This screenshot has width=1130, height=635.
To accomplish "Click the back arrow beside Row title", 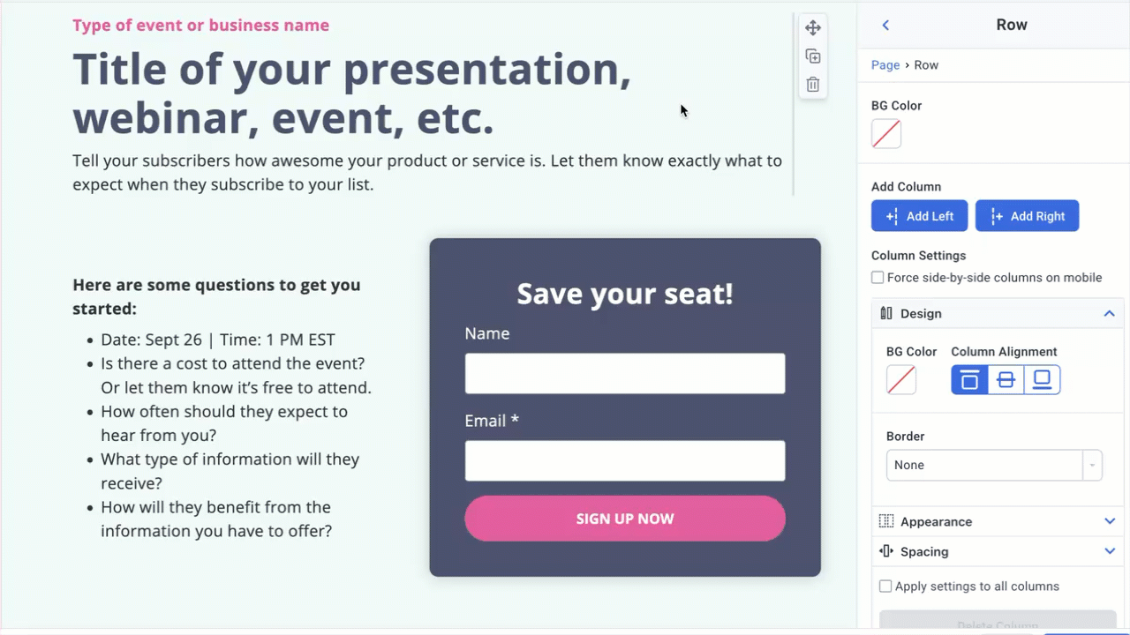I will 885,25.
